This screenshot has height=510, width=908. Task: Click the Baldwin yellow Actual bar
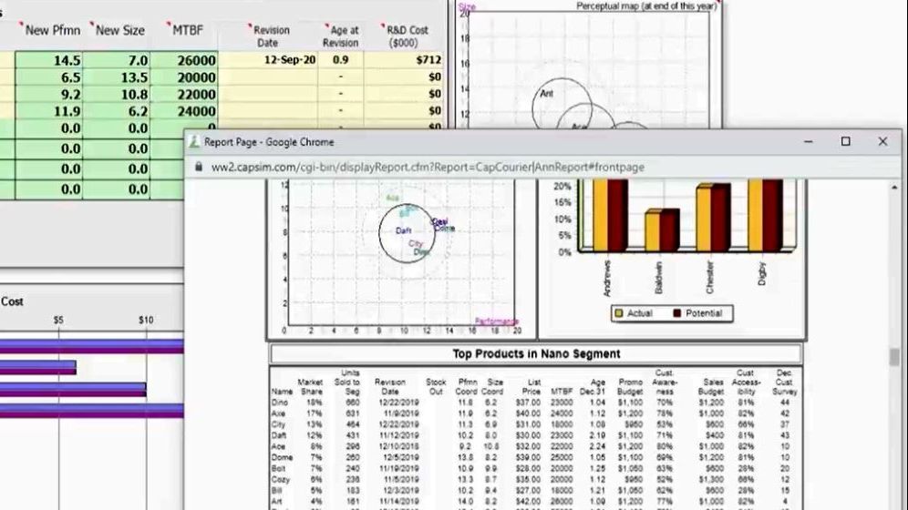pyautogui.click(x=652, y=231)
